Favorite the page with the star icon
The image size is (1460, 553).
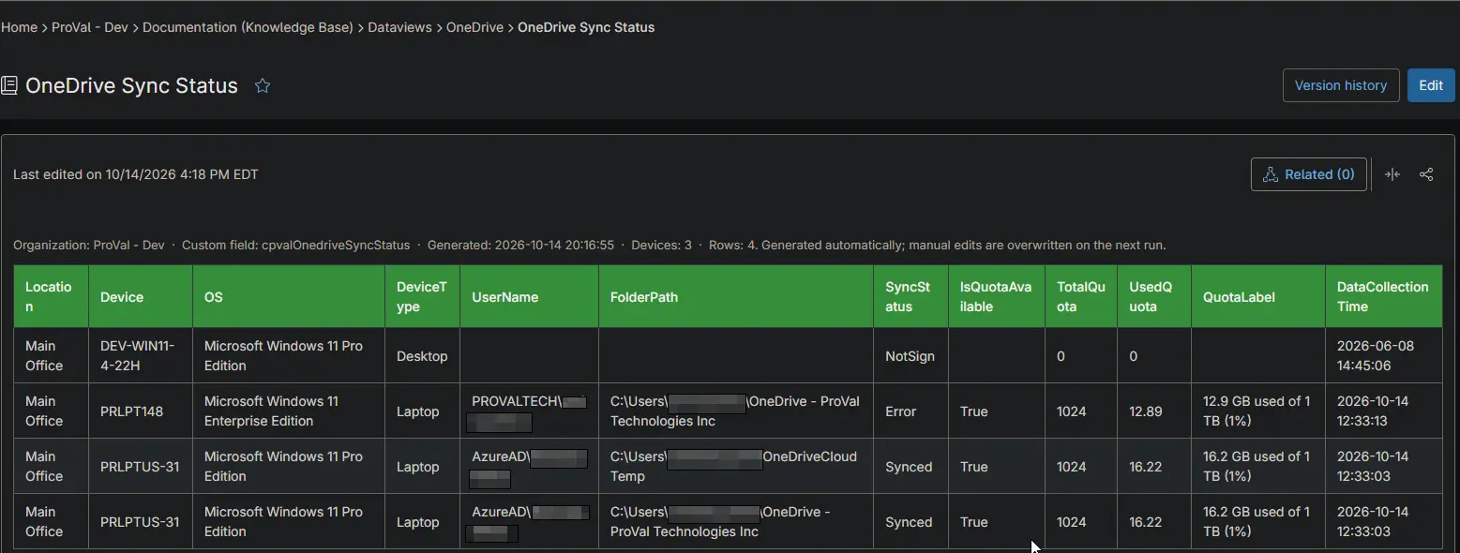[263, 86]
